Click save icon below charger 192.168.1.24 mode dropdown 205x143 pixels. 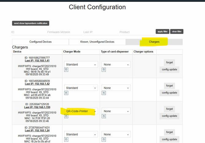click(x=66, y=140)
